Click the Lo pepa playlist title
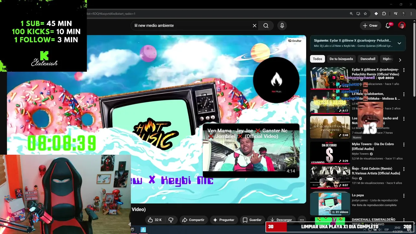Screen dimensions: 416x234 (x=358, y=195)
